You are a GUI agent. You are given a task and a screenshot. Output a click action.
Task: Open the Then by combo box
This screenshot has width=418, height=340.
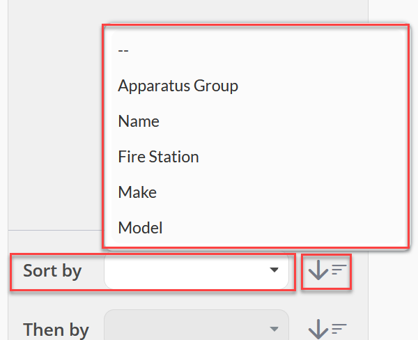pos(196,326)
